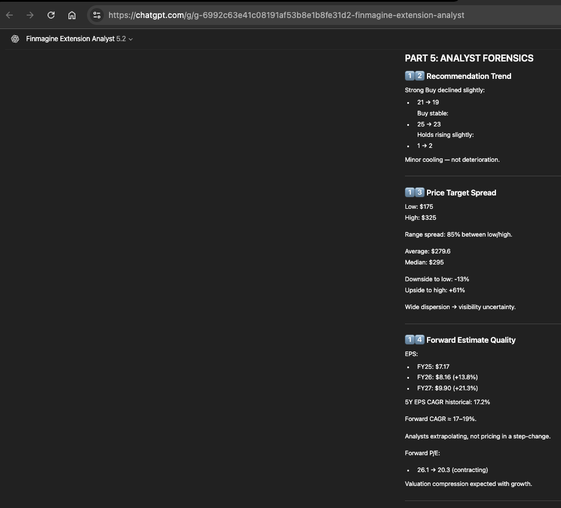Click keycap 12 emoji beside Recommendation Trend
Image resolution: width=561 pixels, height=508 pixels.
pyautogui.click(x=414, y=76)
